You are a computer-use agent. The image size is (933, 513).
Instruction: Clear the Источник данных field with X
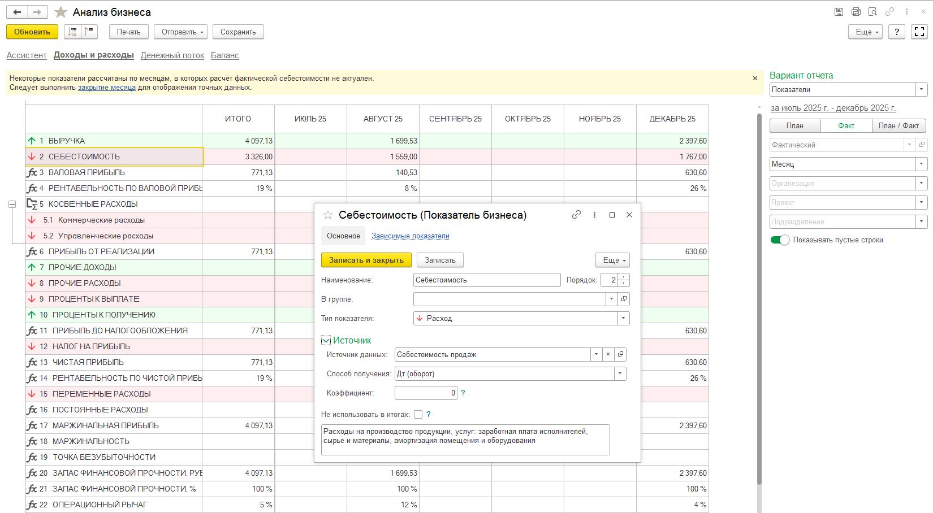(x=608, y=354)
